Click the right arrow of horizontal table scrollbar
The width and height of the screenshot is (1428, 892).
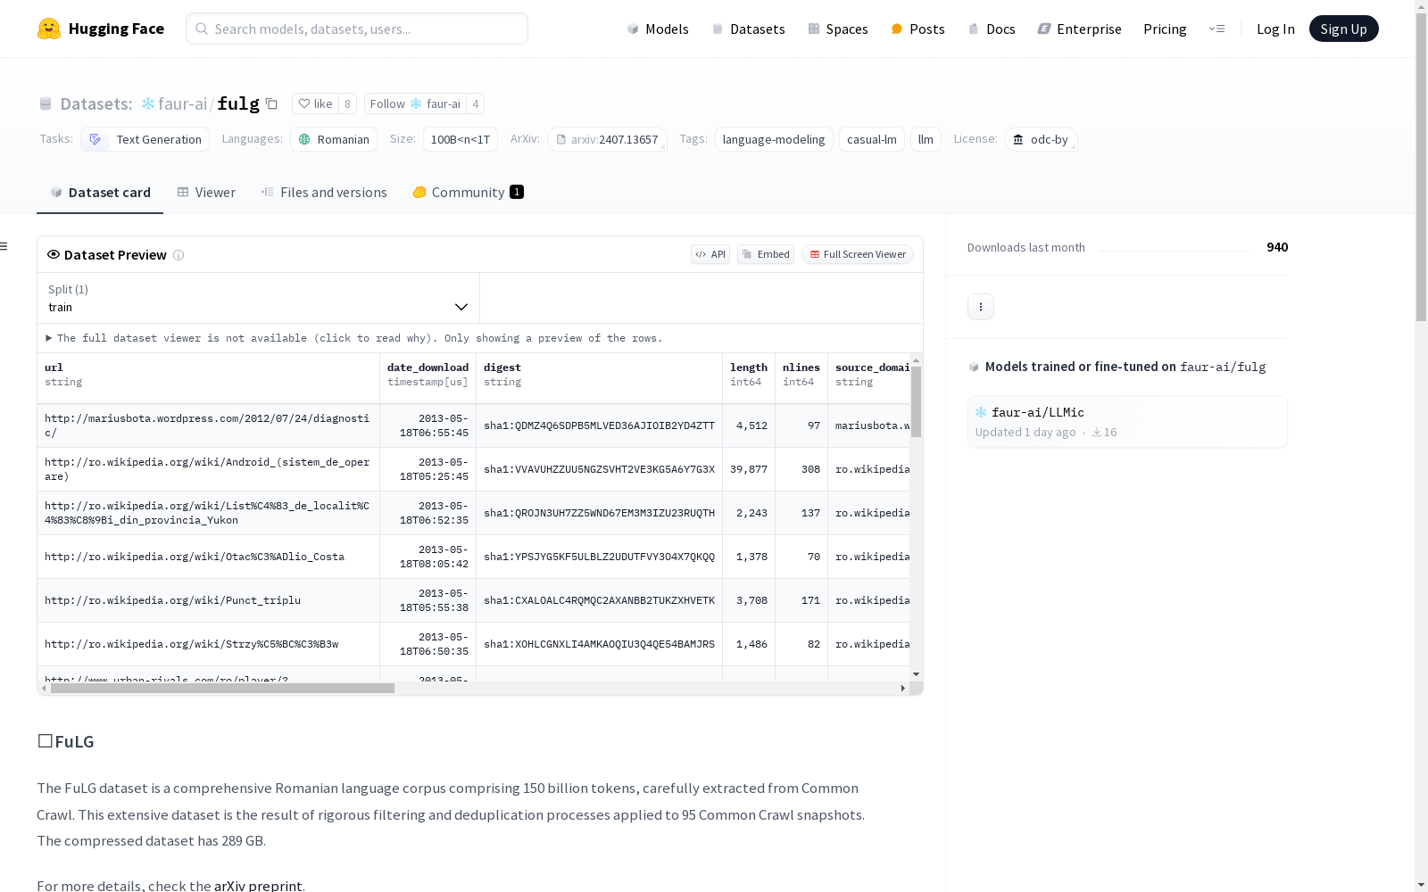pos(903,689)
